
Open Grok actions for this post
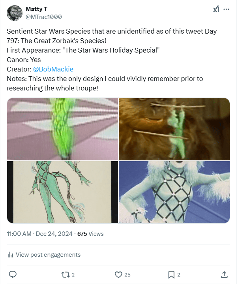coord(216,9)
